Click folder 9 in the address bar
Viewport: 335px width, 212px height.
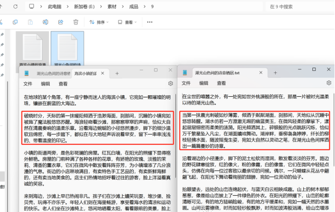[x=152, y=6]
